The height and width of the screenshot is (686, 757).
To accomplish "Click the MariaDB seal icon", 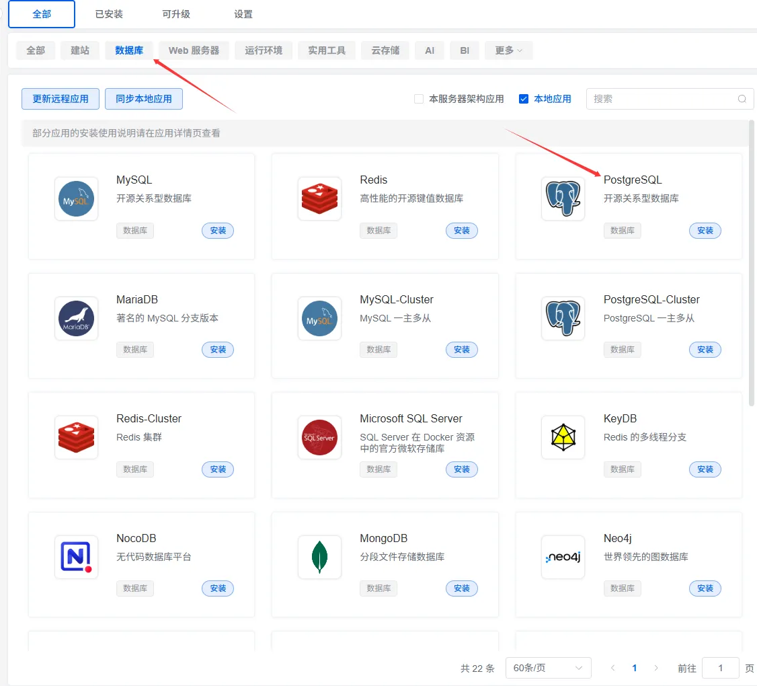I will pos(76,318).
